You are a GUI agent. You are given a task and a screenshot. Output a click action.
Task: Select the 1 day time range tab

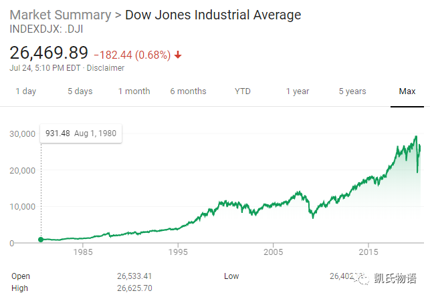[26, 91]
